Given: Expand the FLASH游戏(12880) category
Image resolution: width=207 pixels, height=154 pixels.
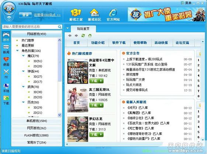Looking at the screenshot, I should pyautogui.click(x=37, y=135).
